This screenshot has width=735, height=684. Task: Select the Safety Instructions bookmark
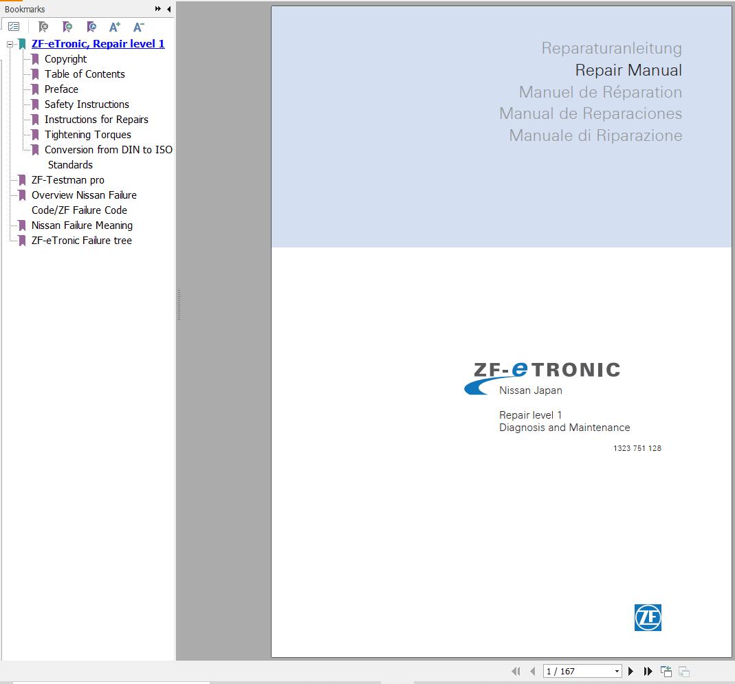[x=87, y=104]
